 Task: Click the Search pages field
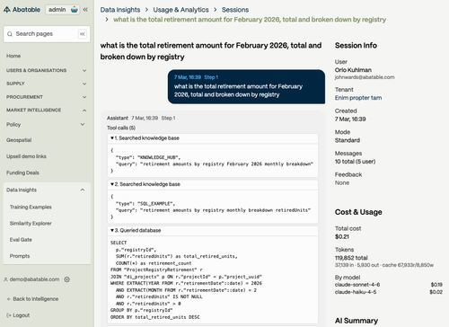tap(47, 34)
